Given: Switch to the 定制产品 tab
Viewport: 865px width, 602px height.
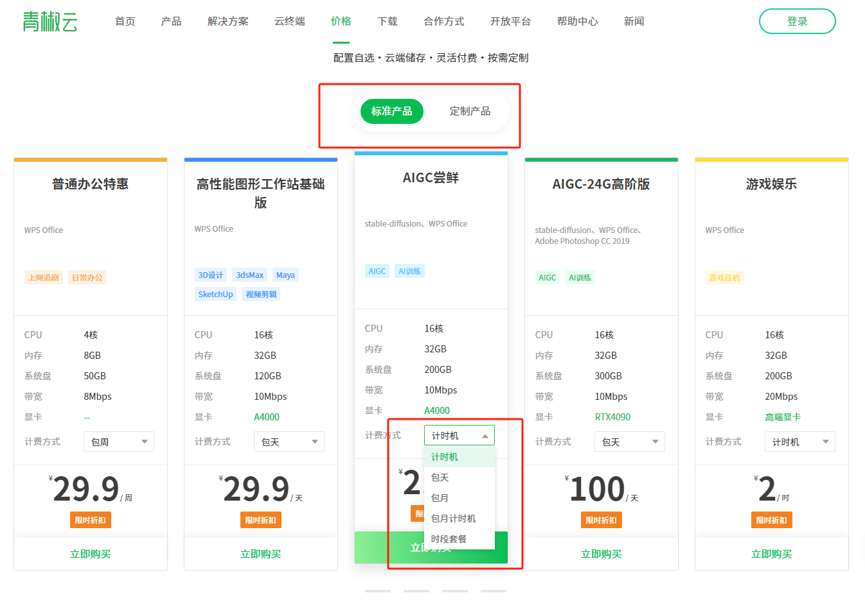Looking at the screenshot, I should point(470,111).
